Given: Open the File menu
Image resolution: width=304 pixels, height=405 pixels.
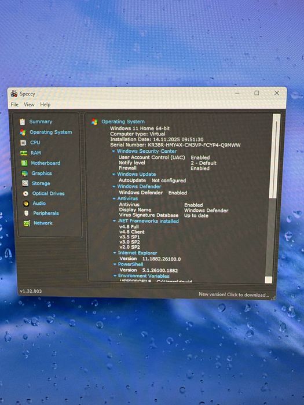Looking at the screenshot, I should coord(14,104).
